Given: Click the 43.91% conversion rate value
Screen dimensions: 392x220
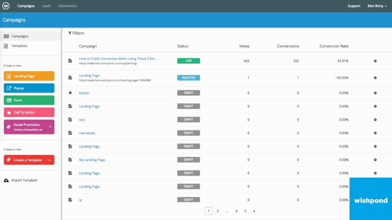Looking at the screenshot, I should point(343,61).
